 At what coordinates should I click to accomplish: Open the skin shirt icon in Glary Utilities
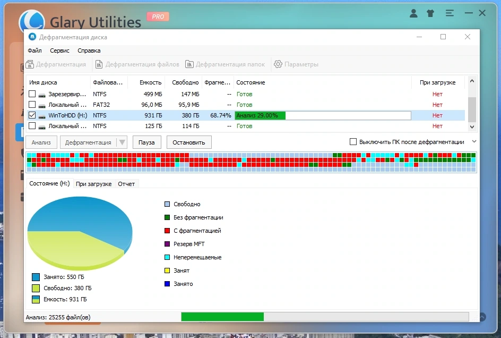click(430, 13)
